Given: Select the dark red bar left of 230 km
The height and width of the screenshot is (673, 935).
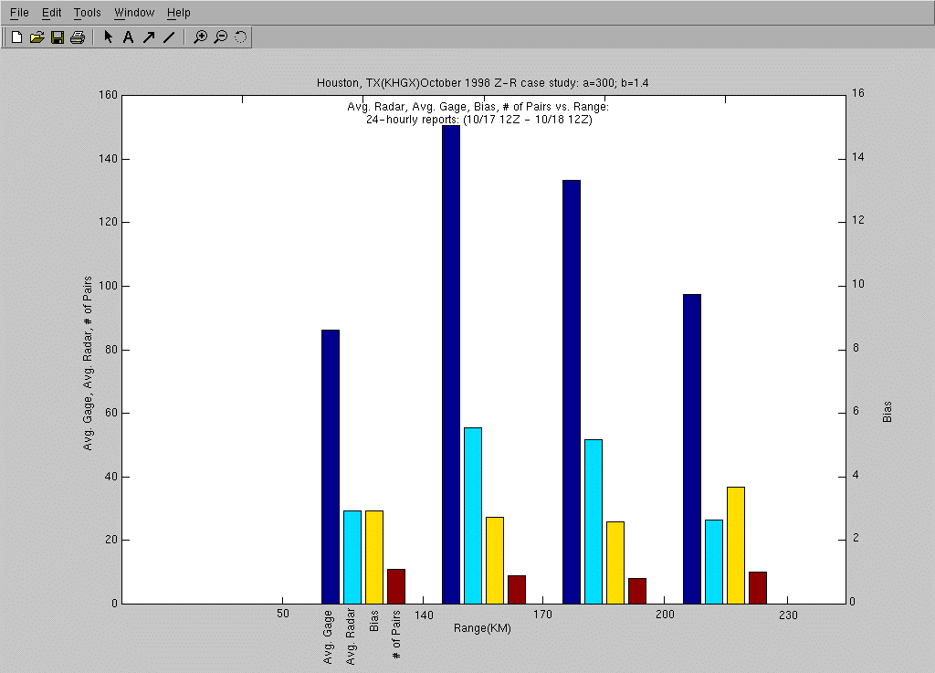Looking at the screenshot, I should [x=757, y=588].
